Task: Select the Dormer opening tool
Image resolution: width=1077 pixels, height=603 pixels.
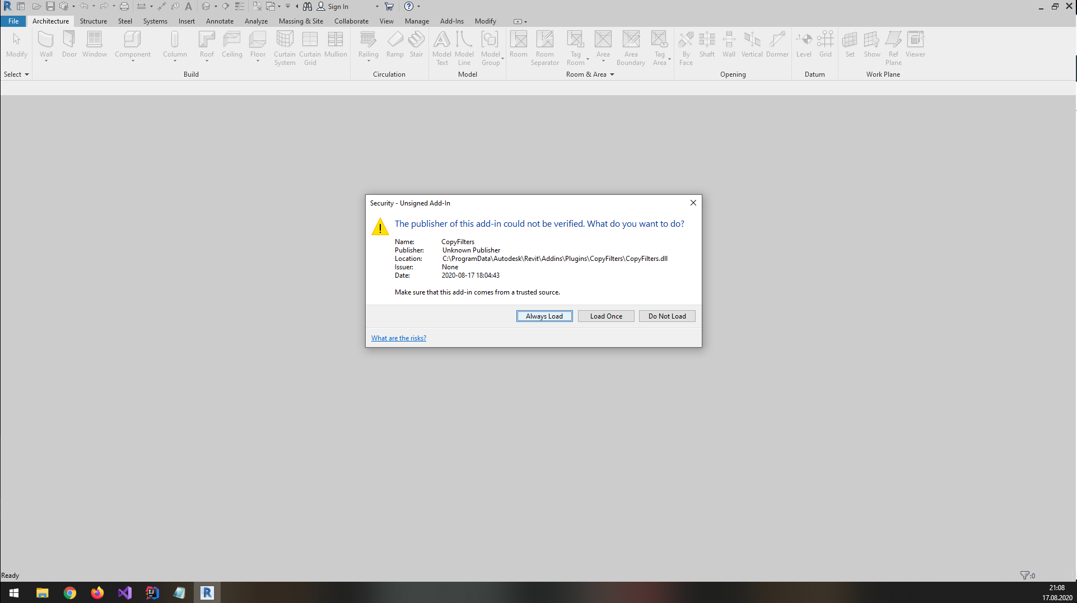Action: (777, 45)
